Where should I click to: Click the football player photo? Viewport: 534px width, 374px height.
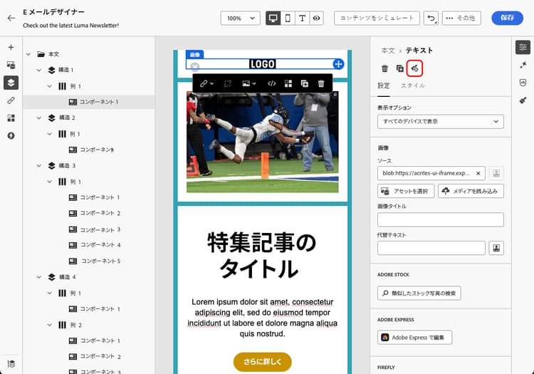point(262,142)
